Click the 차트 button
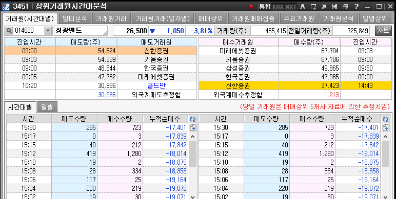 point(383,31)
